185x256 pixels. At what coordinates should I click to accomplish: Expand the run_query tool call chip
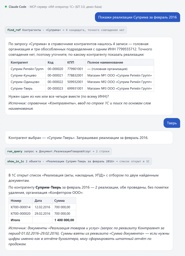(58, 151)
